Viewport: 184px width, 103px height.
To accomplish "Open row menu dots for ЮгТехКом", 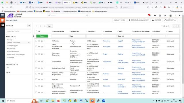I will (44, 41).
